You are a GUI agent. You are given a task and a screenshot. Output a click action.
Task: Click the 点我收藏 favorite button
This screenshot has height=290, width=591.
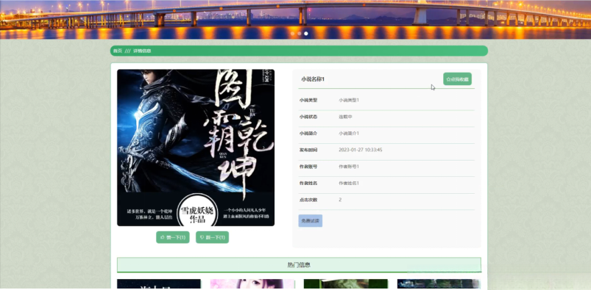point(457,79)
